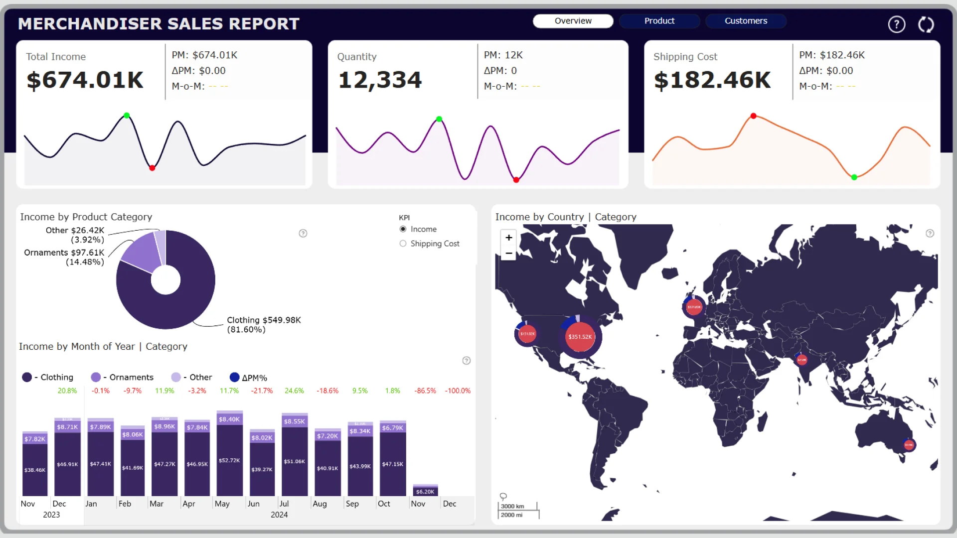
Task: Zoom out on the map with minus button
Action: coord(508,253)
